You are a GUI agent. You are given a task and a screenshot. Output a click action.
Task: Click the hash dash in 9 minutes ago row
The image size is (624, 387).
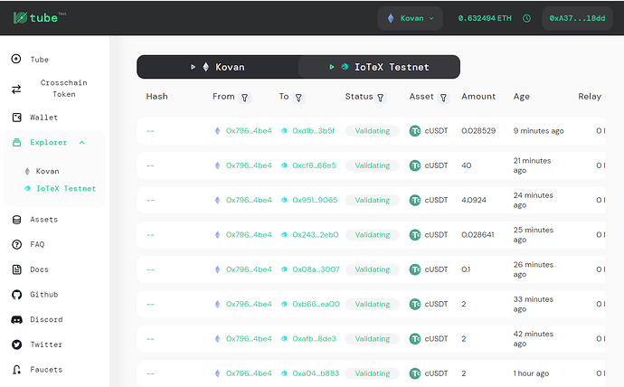coord(150,131)
